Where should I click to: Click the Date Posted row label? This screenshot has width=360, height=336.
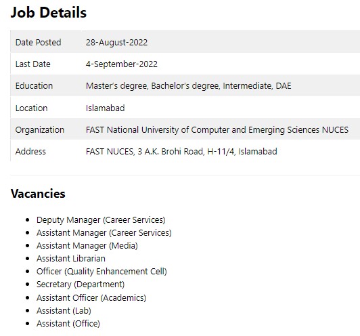click(x=39, y=43)
